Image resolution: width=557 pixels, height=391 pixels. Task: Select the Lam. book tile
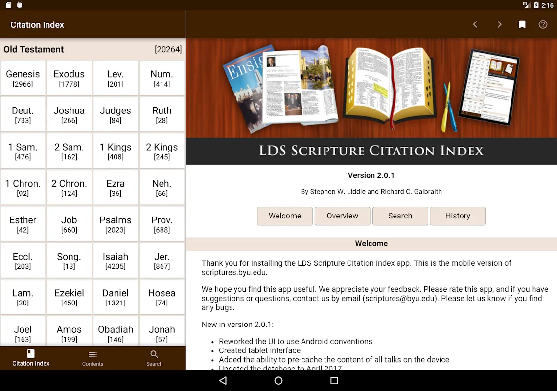[23, 297]
